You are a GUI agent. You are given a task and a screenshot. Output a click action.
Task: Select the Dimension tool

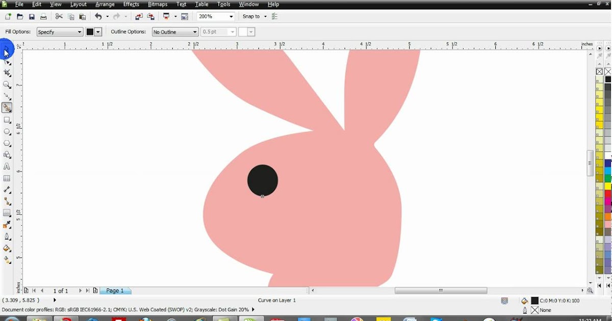tap(7, 190)
